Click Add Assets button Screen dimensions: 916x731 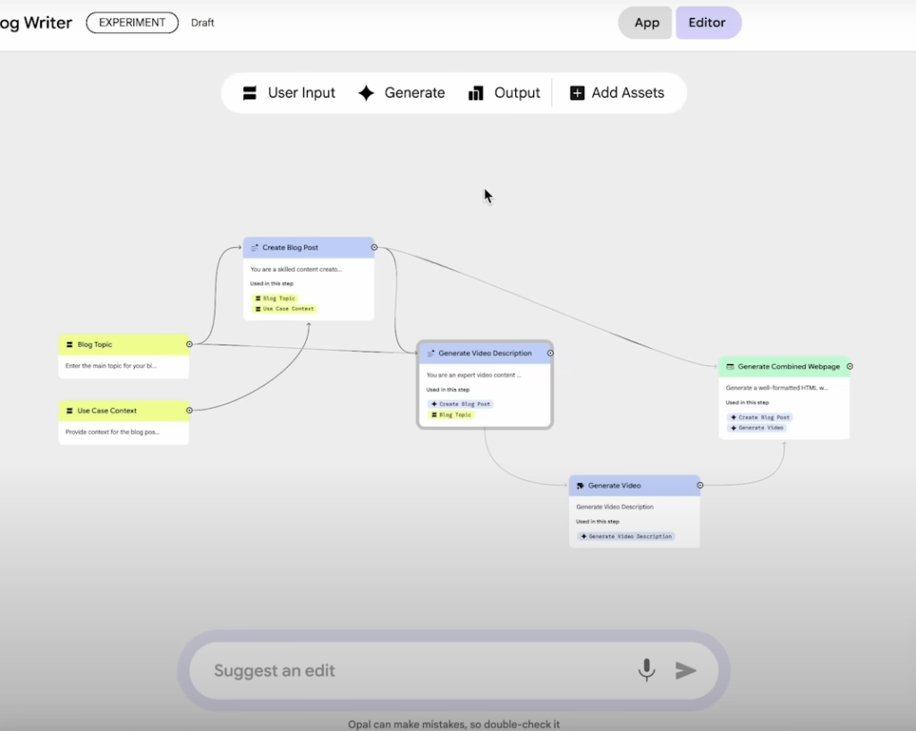pyautogui.click(x=617, y=93)
